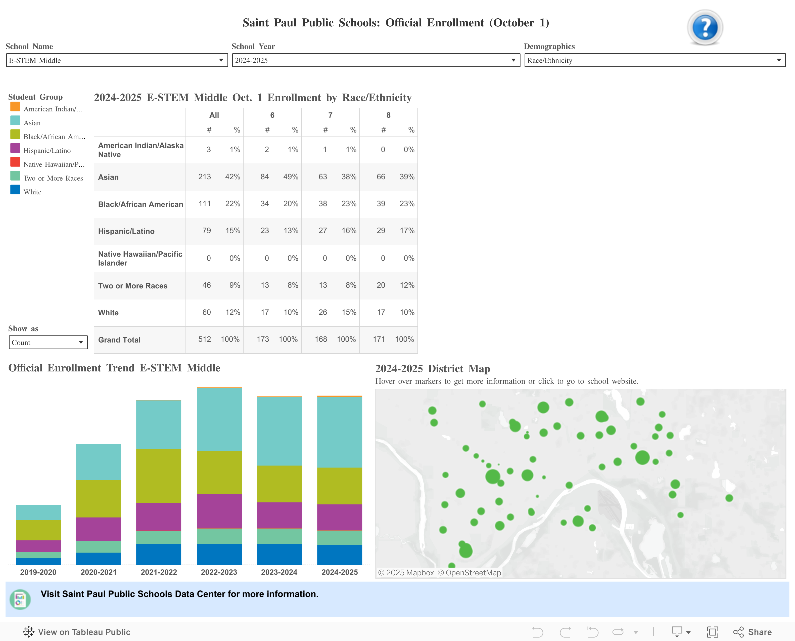The height and width of the screenshot is (641, 795).
Task: Open the dropdown arrow beside the refresh icon
Action: [x=636, y=632]
